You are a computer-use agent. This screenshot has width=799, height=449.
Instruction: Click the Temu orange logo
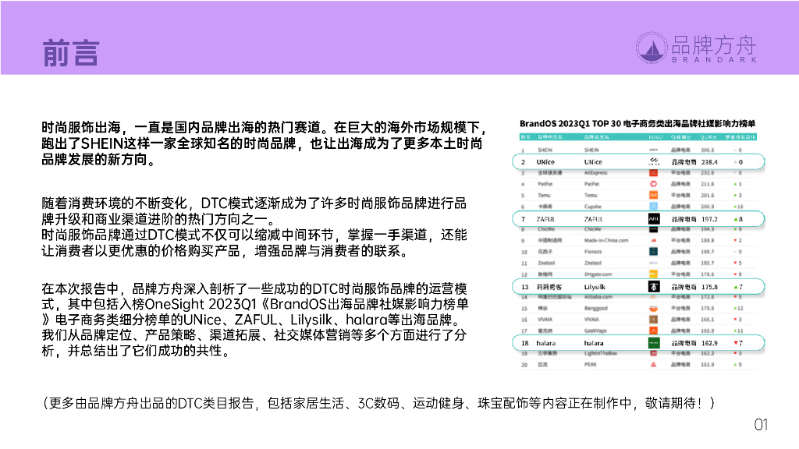(x=653, y=195)
